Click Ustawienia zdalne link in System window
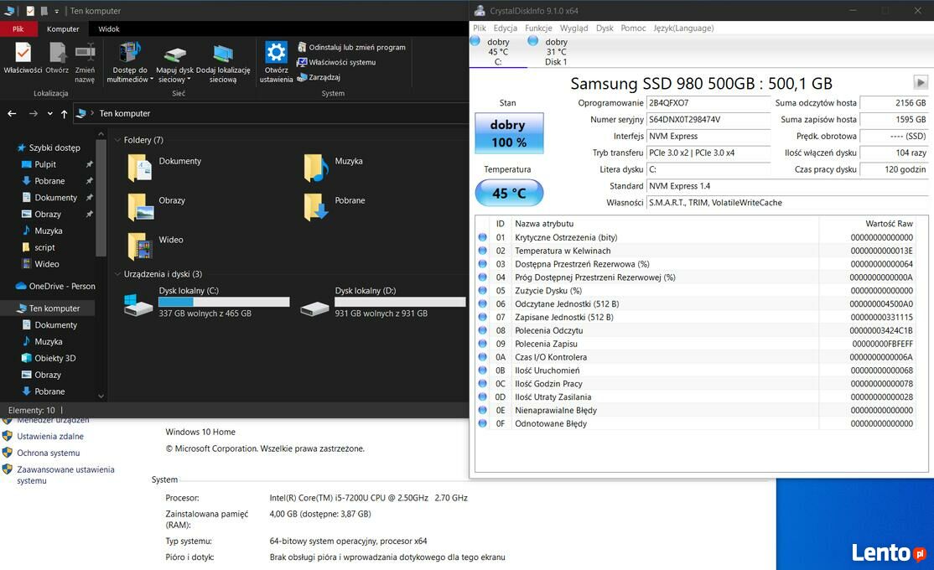Screen dimensions: 934x570 [x=50, y=436]
